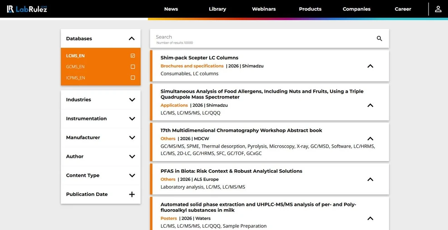448x230 pixels.
Task: Click the '2026 | MDCW' text
Action: pos(194,138)
